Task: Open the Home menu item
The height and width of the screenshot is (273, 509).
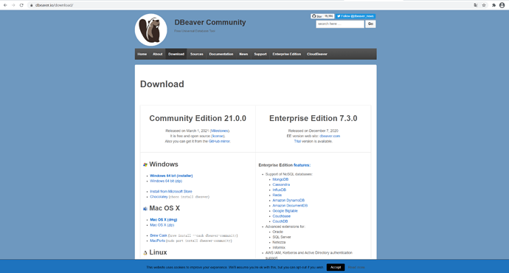Action: click(142, 54)
